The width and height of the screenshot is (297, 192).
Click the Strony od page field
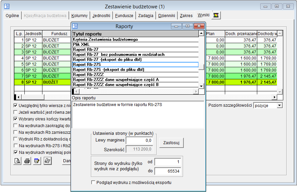168,162
